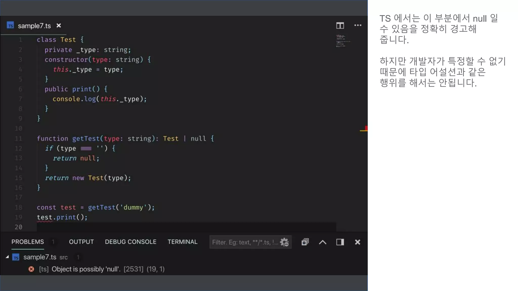Split the editor with the split icon
This screenshot has height=291, width=518.
click(340, 25)
